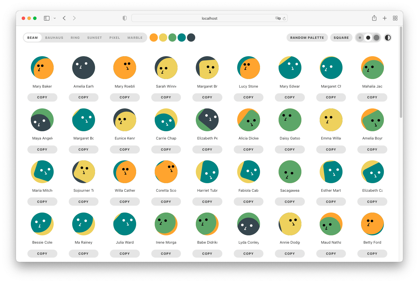Viewport: 419px width, 283px height.
Task: Copy the Amelia Boyr avatar code
Action: tap(372, 149)
